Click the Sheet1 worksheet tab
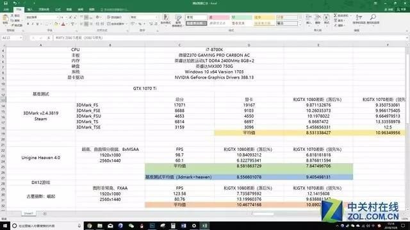 [x=28, y=213]
